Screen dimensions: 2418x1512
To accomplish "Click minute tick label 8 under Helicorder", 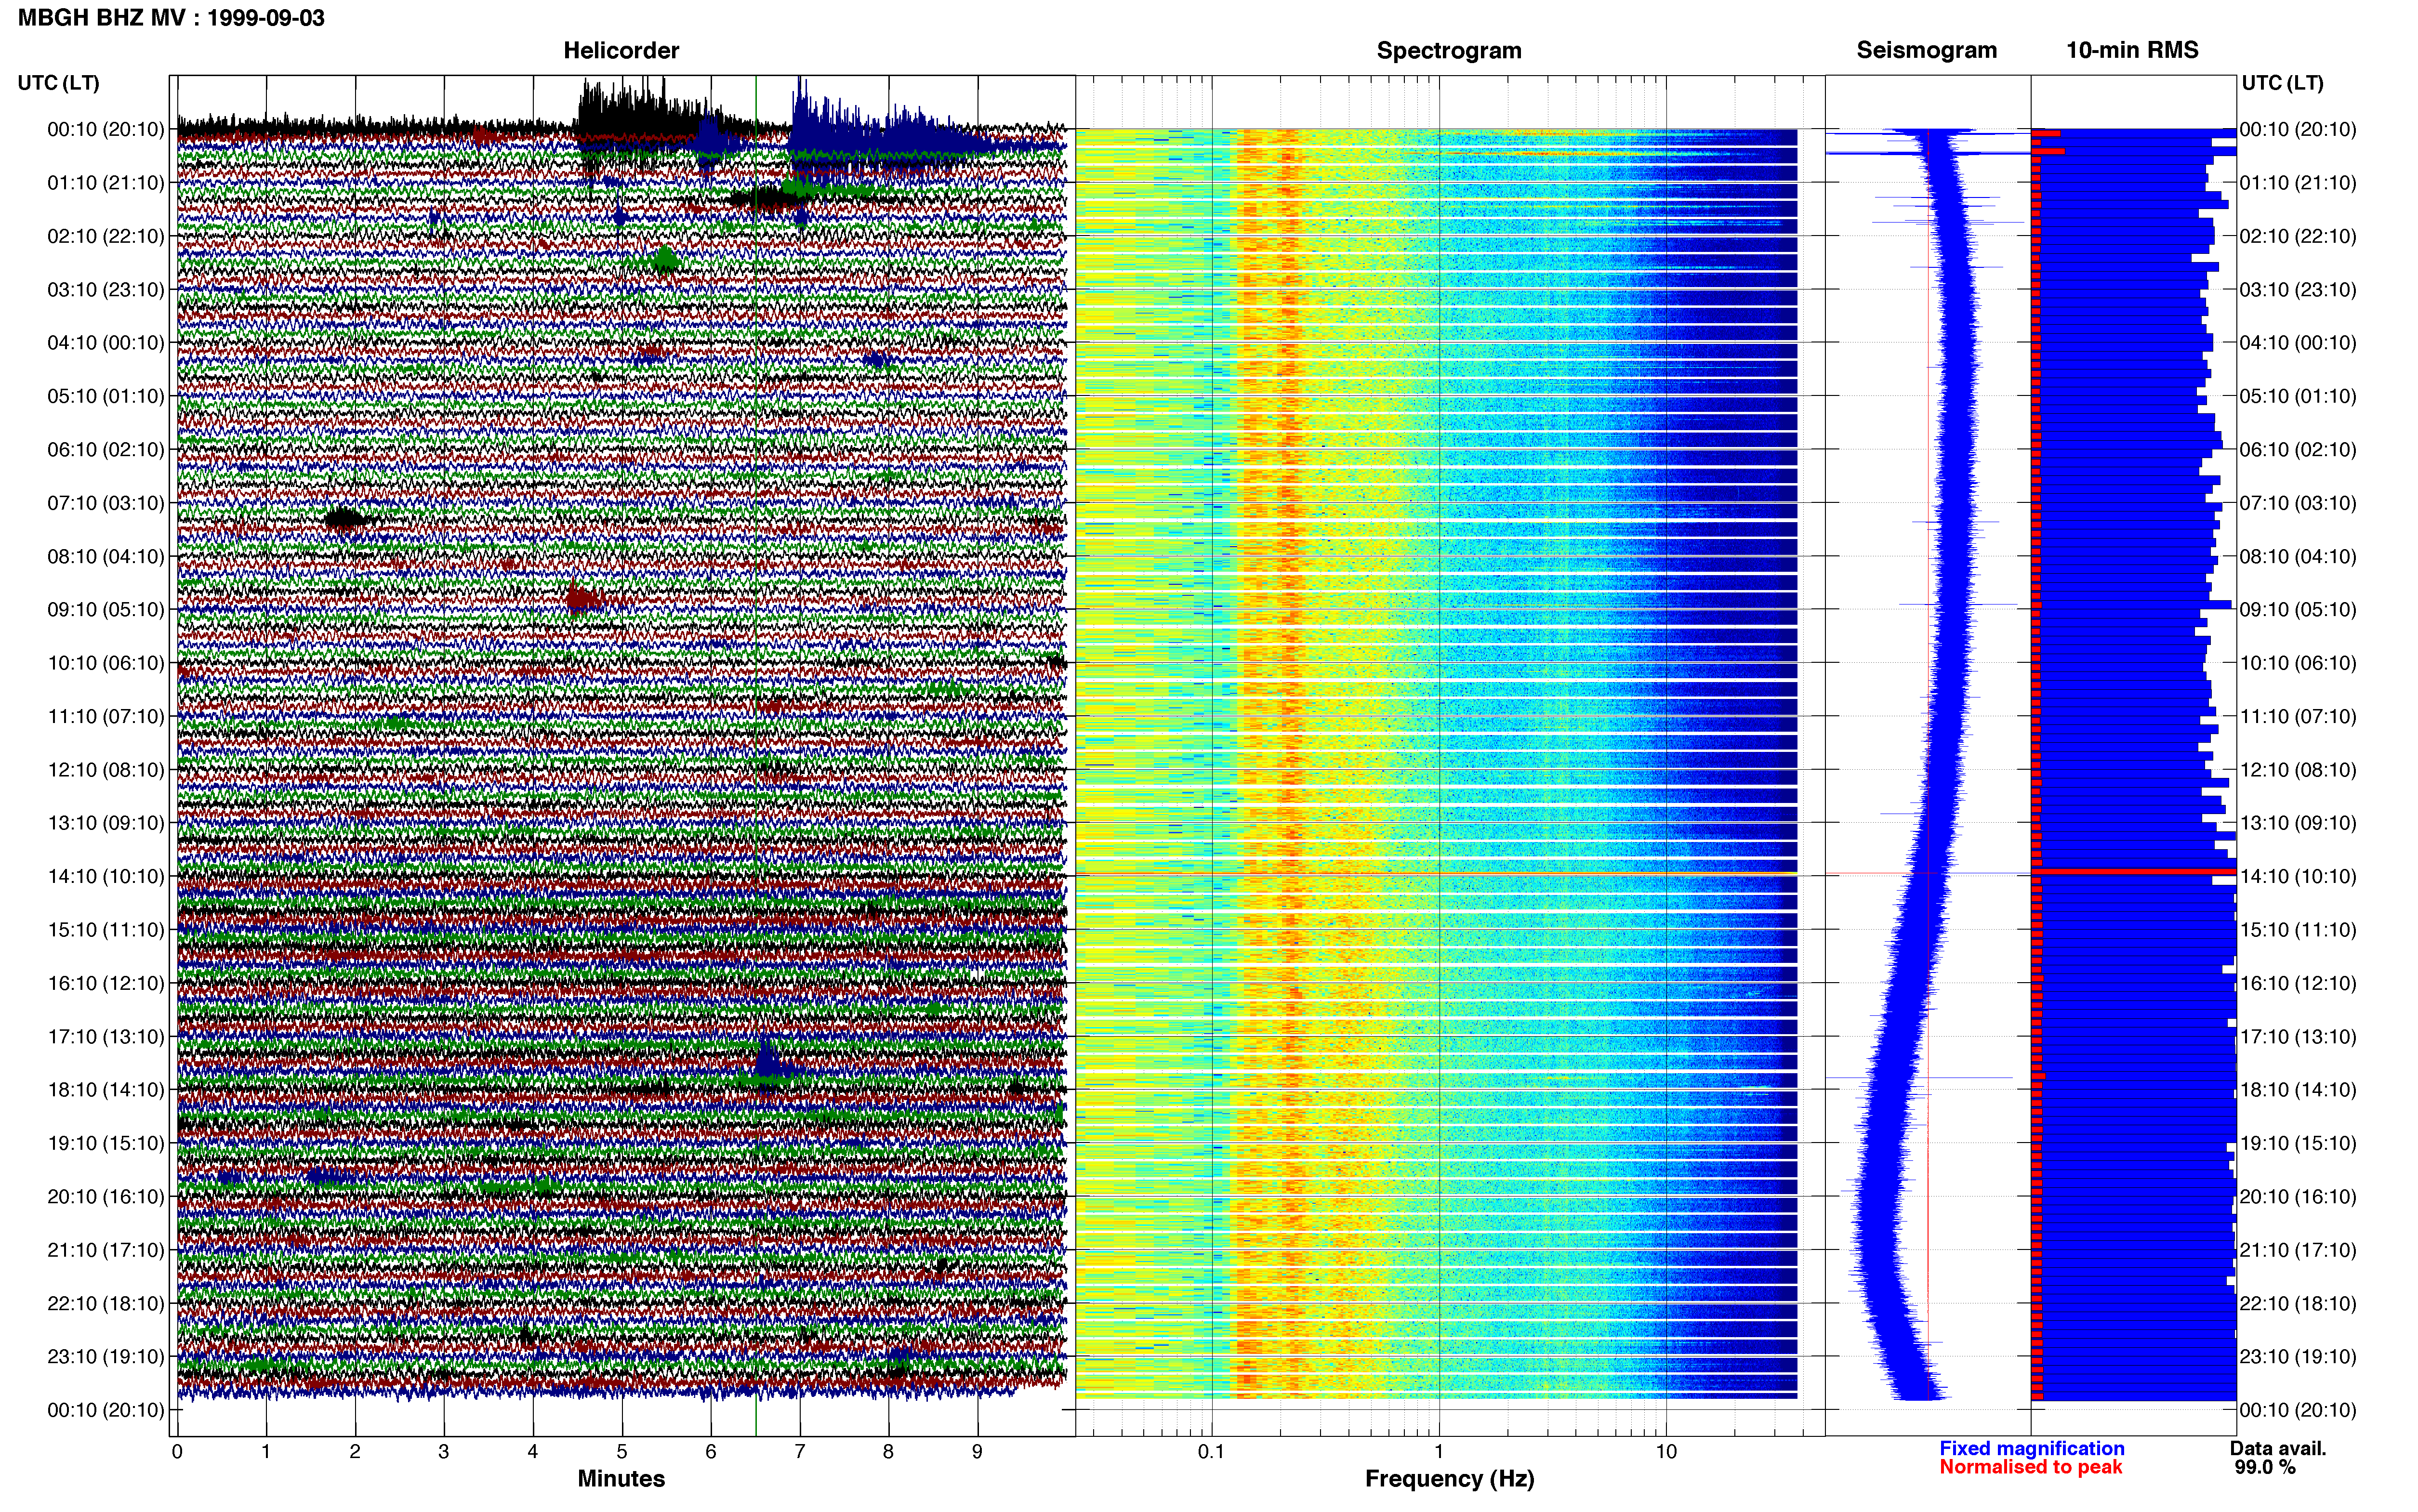I will [x=888, y=1451].
